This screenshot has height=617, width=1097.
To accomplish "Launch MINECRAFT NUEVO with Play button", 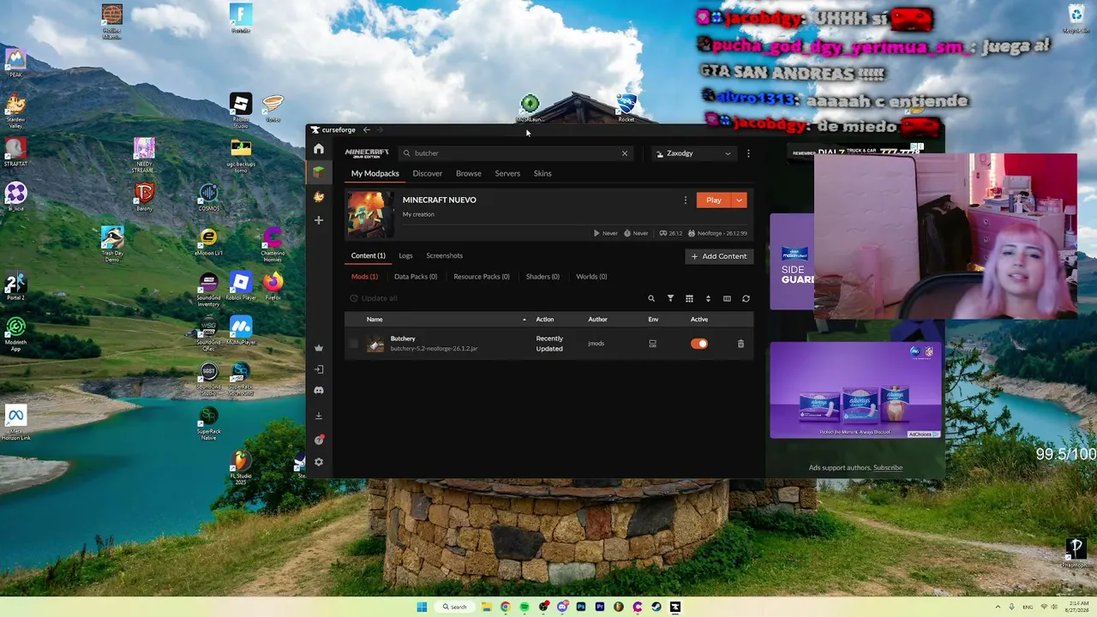I will tap(714, 200).
